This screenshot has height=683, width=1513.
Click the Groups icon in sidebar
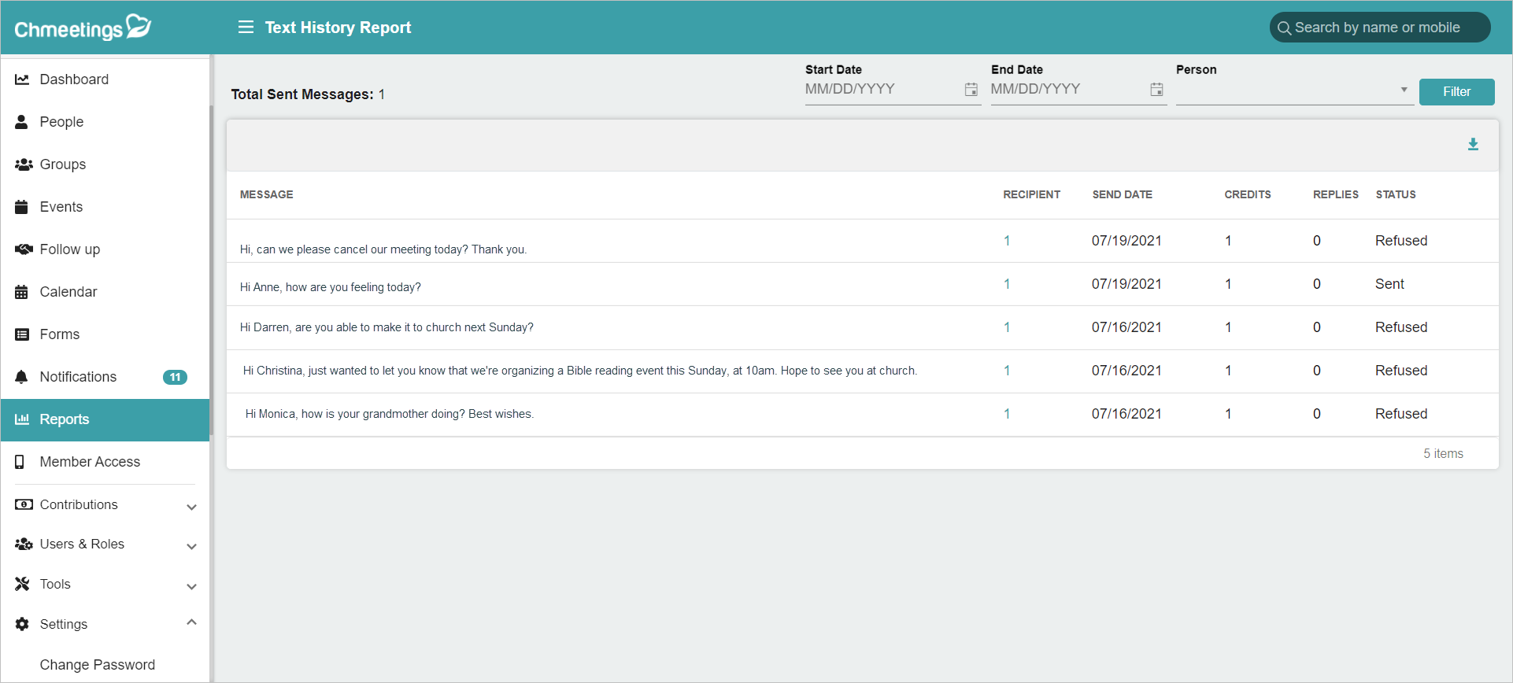point(24,164)
